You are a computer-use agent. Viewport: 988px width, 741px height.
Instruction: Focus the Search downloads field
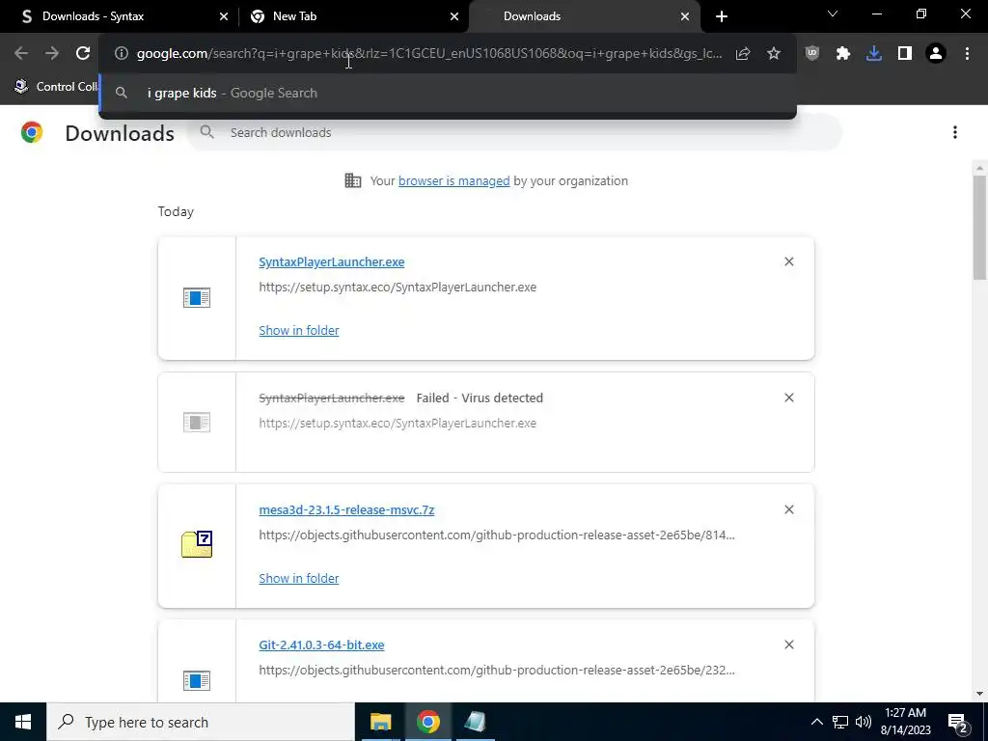tap(515, 132)
